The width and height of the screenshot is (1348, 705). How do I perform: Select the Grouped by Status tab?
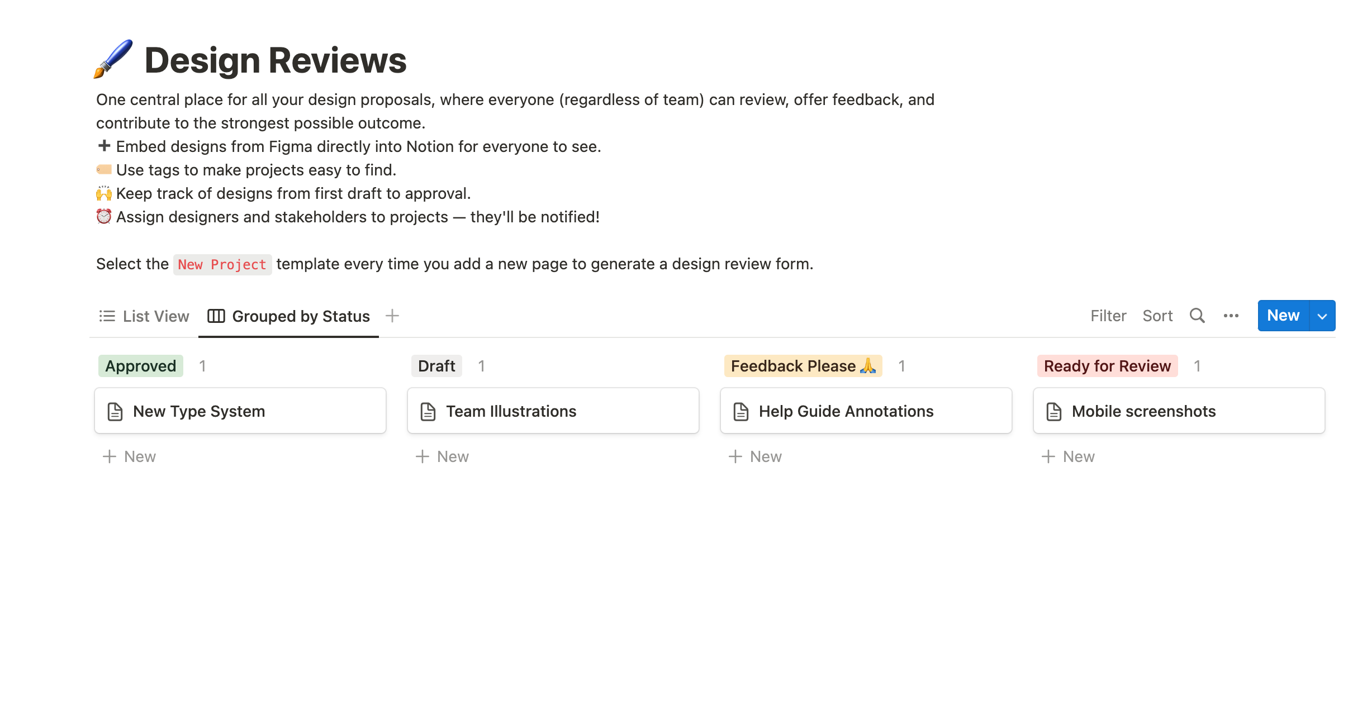tap(300, 316)
